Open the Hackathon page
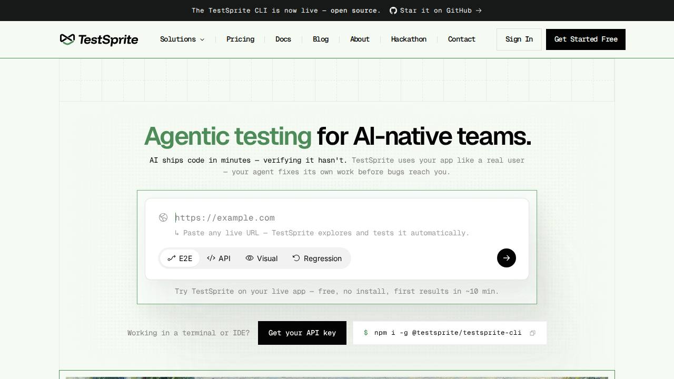The image size is (674, 379). coord(409,39)
